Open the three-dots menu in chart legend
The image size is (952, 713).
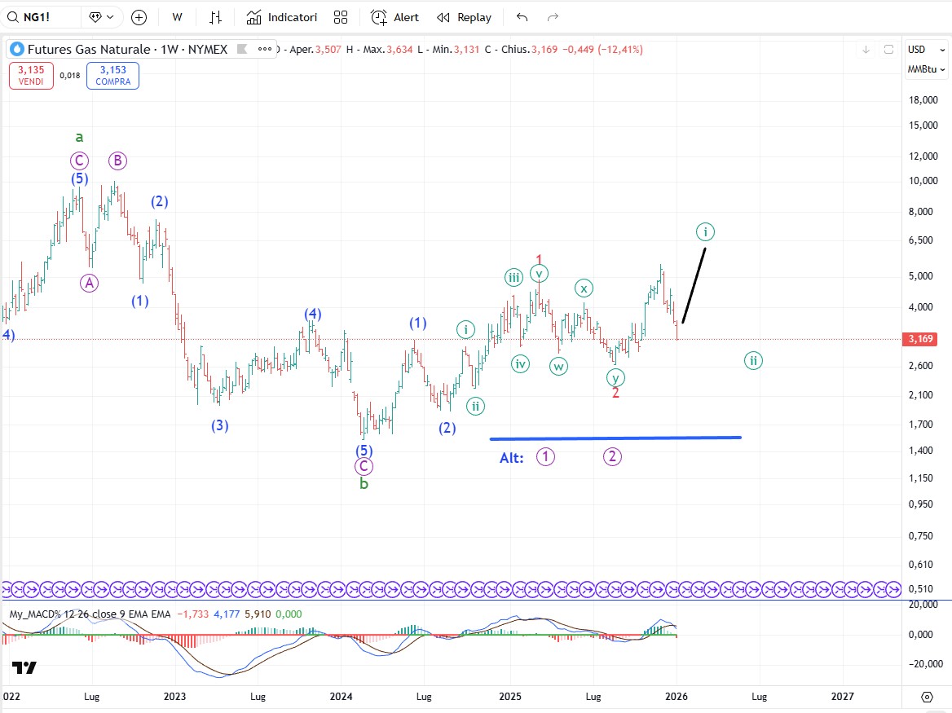point(265,49)
